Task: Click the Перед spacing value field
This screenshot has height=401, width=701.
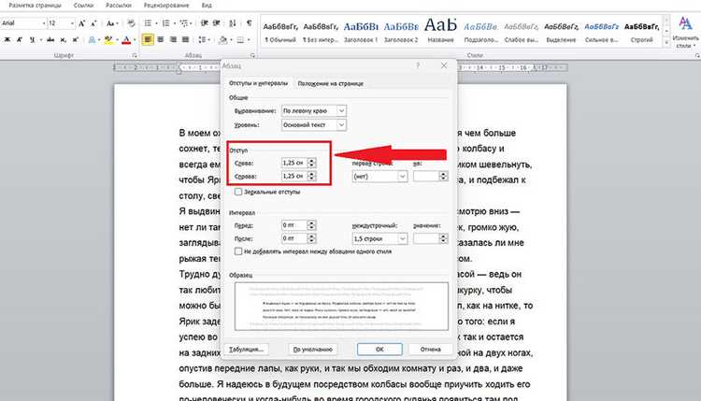Action: tap(294, 225)
